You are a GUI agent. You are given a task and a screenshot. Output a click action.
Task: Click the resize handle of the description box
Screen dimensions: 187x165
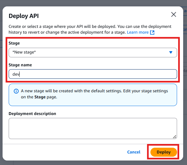click(174, 137)
